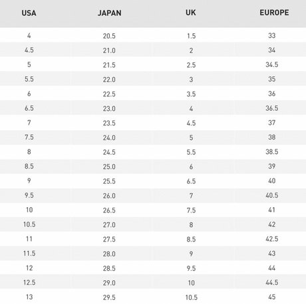This screenshot has width=306, height=304.
Task: Click the EUROPE column header
Action: coord(274,13)
